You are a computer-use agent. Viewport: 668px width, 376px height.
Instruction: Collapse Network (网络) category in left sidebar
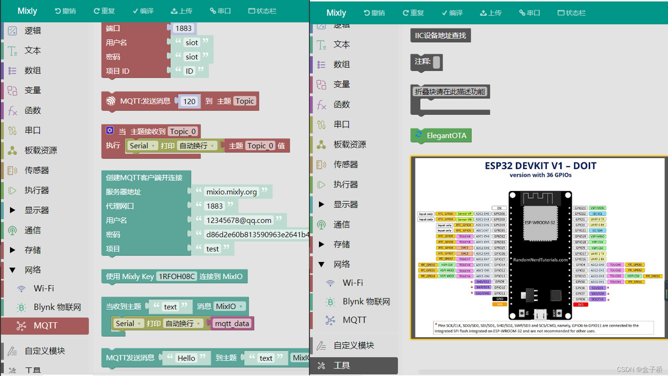[x=13, y=270]
